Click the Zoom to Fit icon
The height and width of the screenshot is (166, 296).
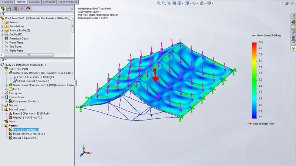[159, 3]
